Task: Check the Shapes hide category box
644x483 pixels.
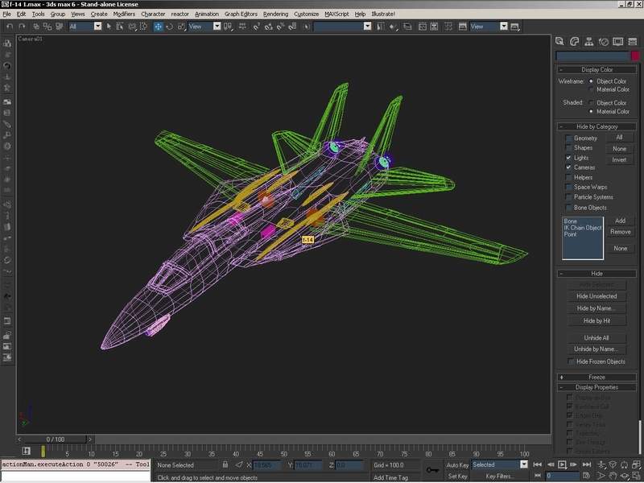Action: tap(568, 148)
